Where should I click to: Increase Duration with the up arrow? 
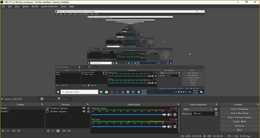pos(216,113)
